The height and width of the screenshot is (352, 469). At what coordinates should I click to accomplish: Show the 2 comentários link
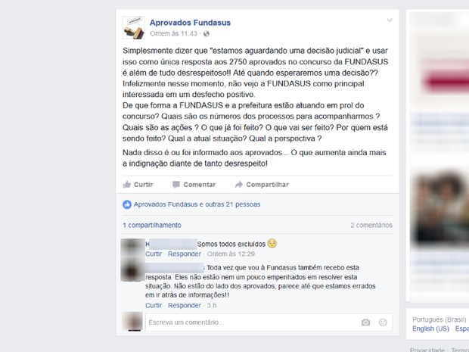tap(371, 225)
